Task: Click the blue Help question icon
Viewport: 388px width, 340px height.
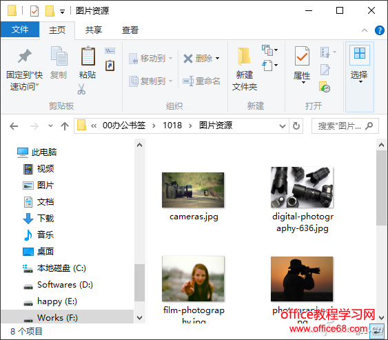Action: [x=379, y=30]
